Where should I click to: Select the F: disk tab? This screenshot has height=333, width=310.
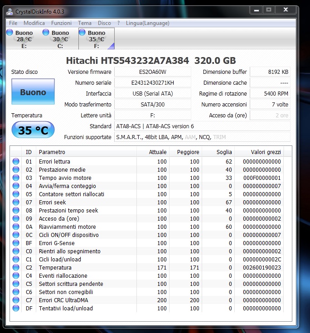97,39
